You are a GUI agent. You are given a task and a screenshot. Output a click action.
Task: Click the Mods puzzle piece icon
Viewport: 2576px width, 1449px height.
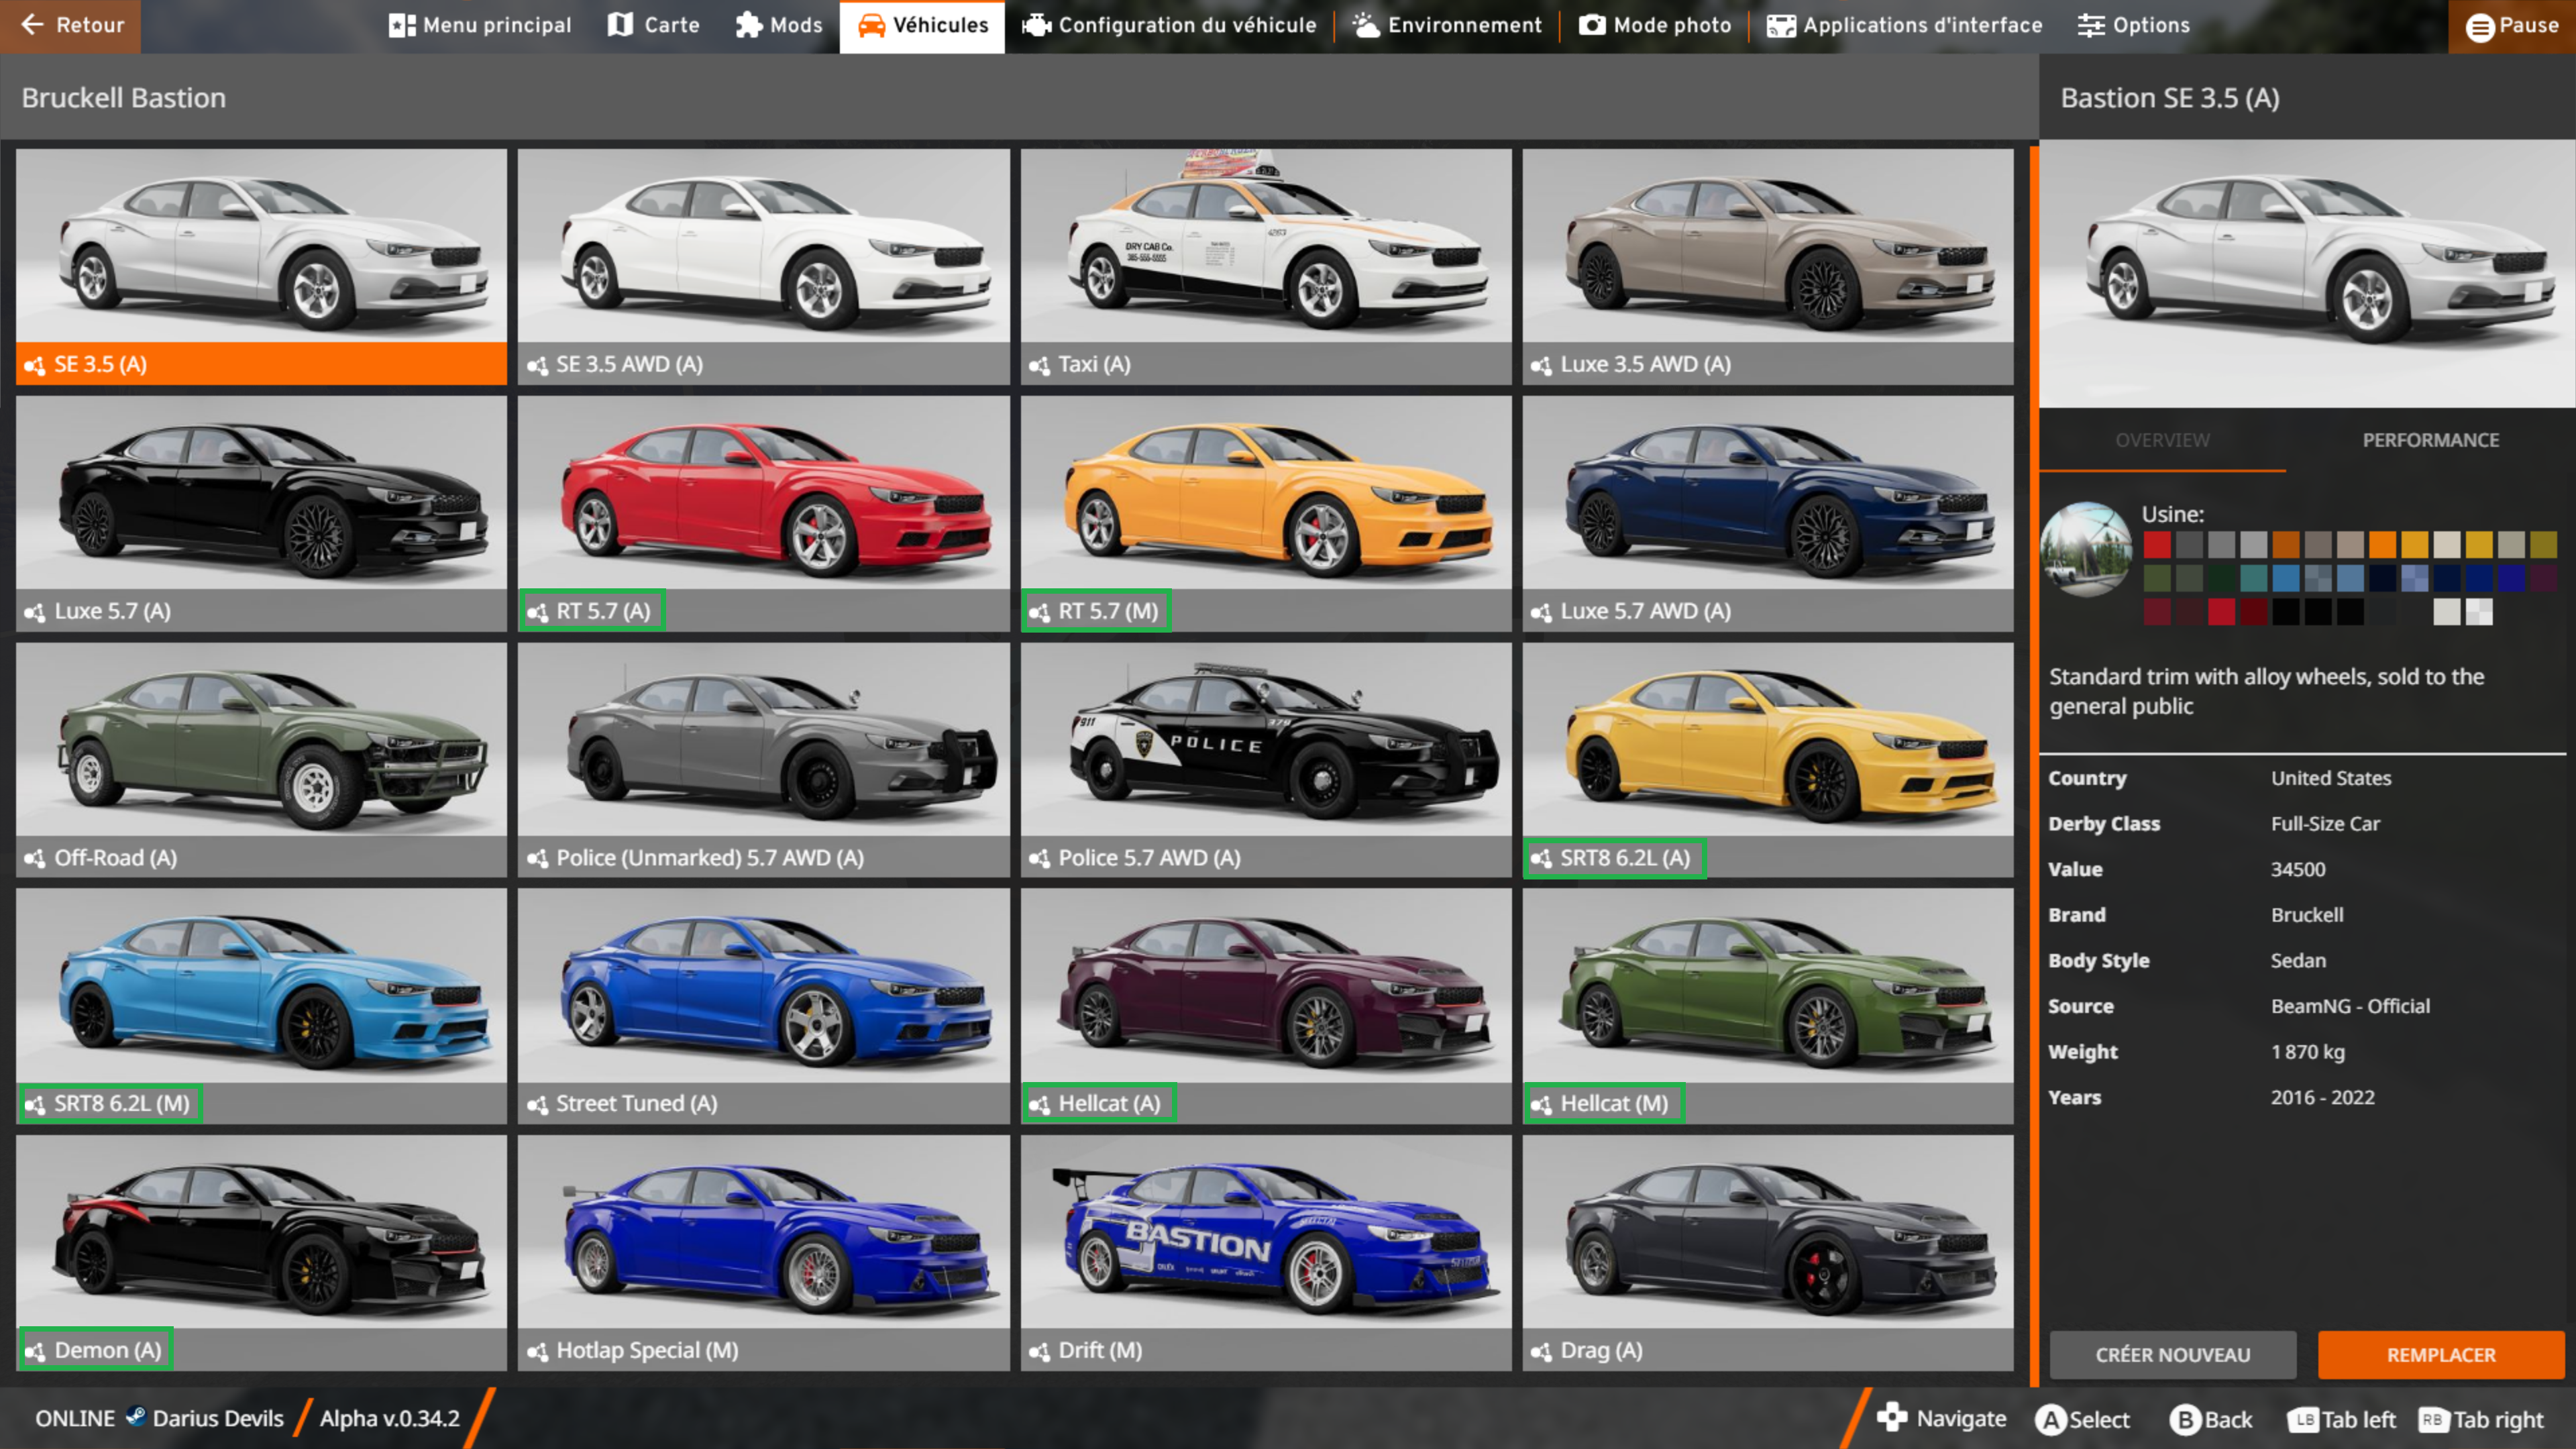(748, 25)
